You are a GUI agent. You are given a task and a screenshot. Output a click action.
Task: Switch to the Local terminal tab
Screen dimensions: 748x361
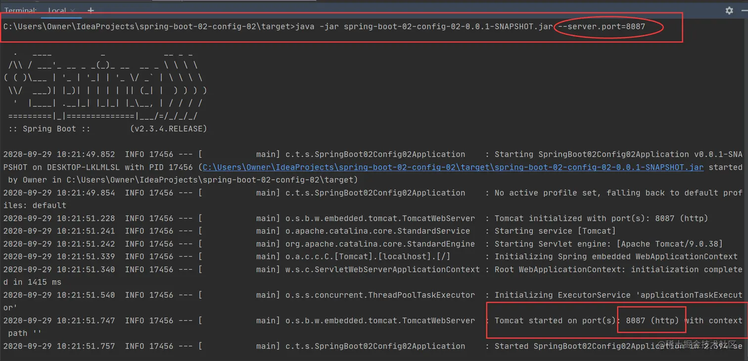pos(57,10)
